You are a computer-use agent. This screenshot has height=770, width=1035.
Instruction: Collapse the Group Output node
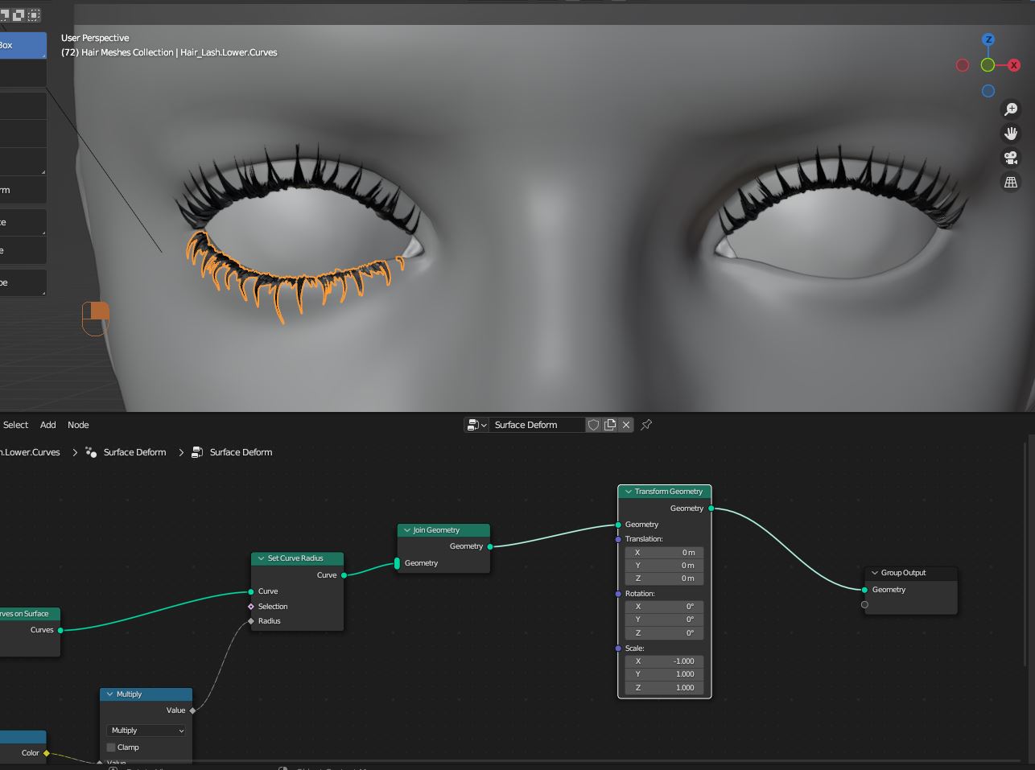[x=874, y=573]
